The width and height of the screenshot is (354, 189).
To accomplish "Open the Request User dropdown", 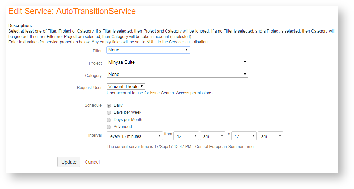I will tap(126, 87).
